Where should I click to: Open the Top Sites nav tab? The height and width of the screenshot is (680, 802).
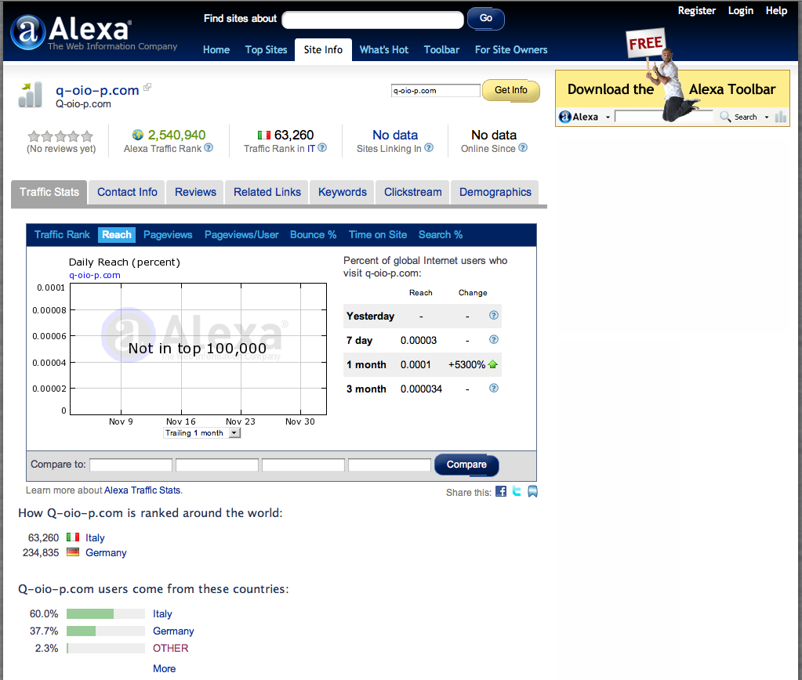point(266,49)
